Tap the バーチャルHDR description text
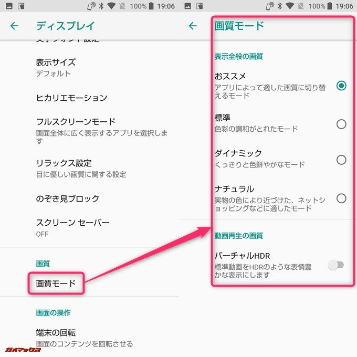Screen dimensions: 357x357 [x=263, y=271]
